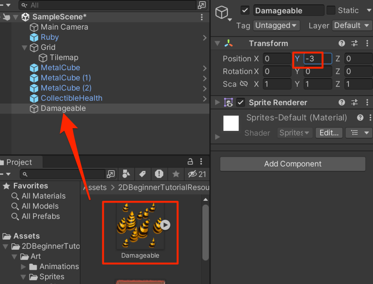
Task: Toggle the Sprite Renderer enabled checkbox
Action: coord(240,102)
